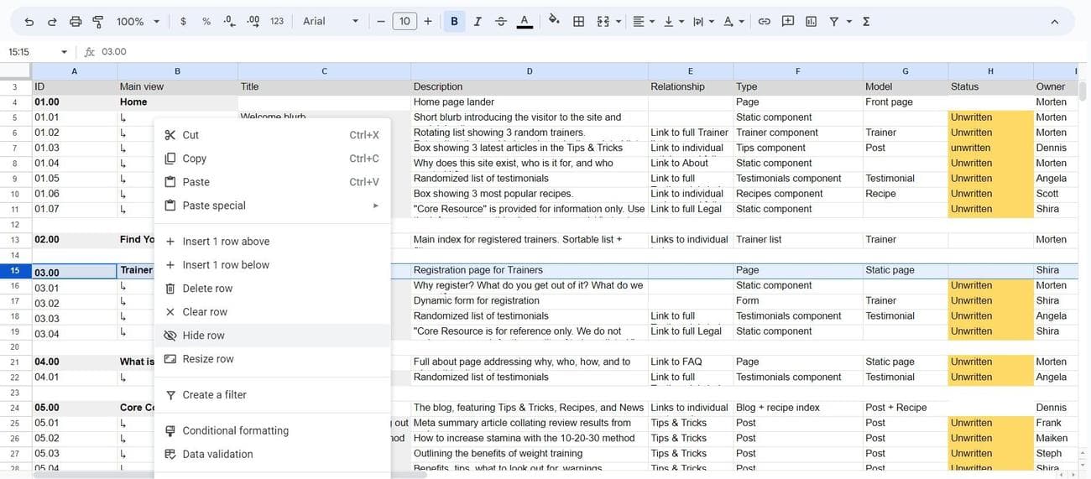
Task: Click the Print icon
Action: click(76, 21)
